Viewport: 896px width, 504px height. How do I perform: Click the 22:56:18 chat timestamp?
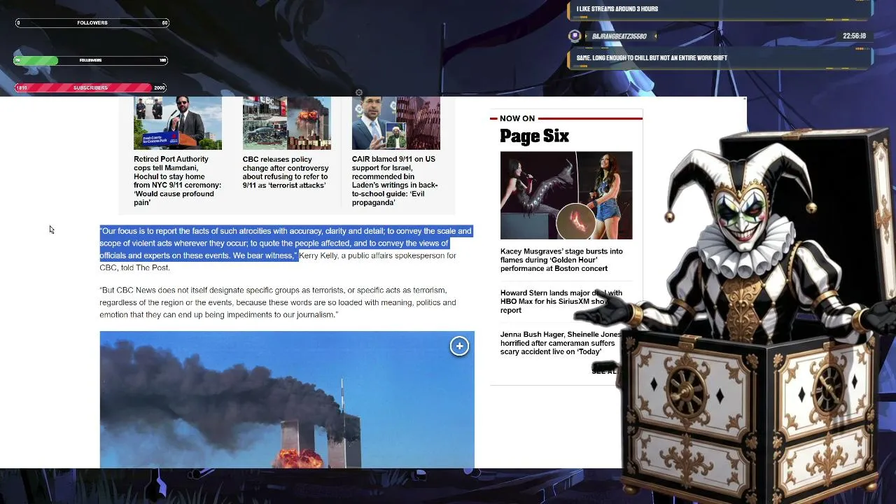[855, 36]
